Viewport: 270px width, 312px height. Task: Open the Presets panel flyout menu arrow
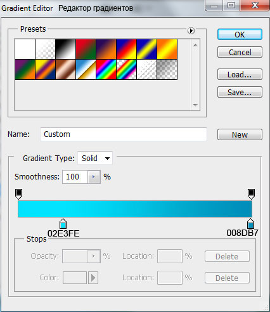click(191, 30)
